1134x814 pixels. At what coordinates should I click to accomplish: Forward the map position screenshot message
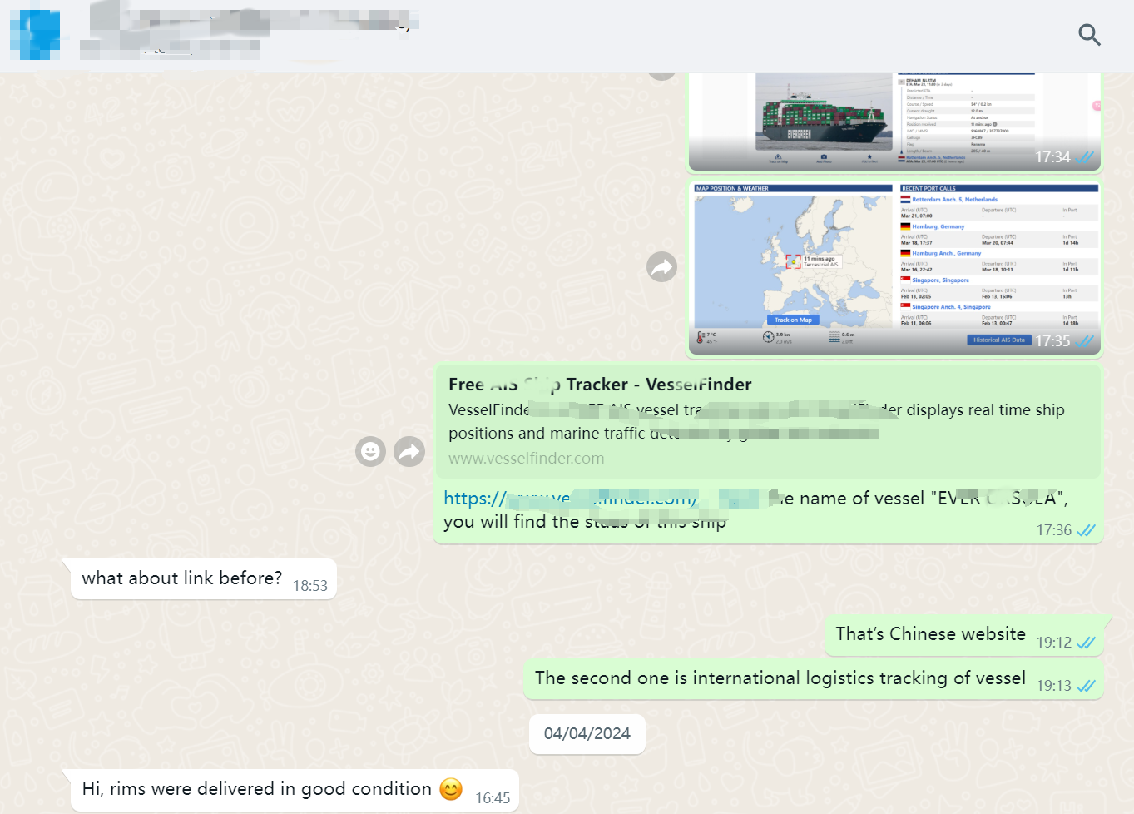(x=661, y=267)
